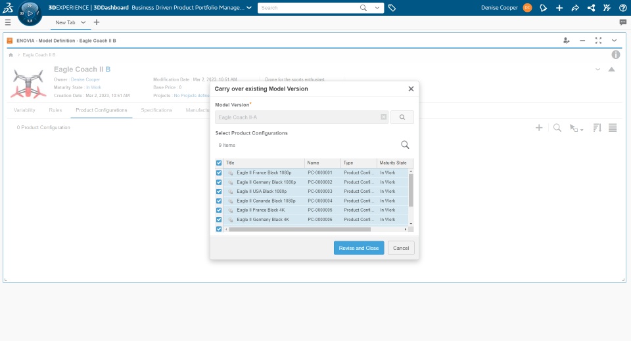Go to home breadcrumb icon

coord(11,55)
